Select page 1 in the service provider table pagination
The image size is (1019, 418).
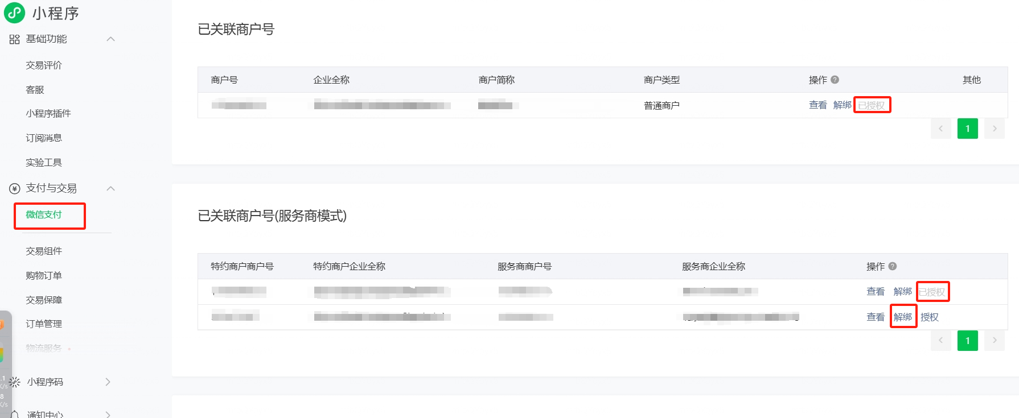pyautogui.click(x=967, y=341)
